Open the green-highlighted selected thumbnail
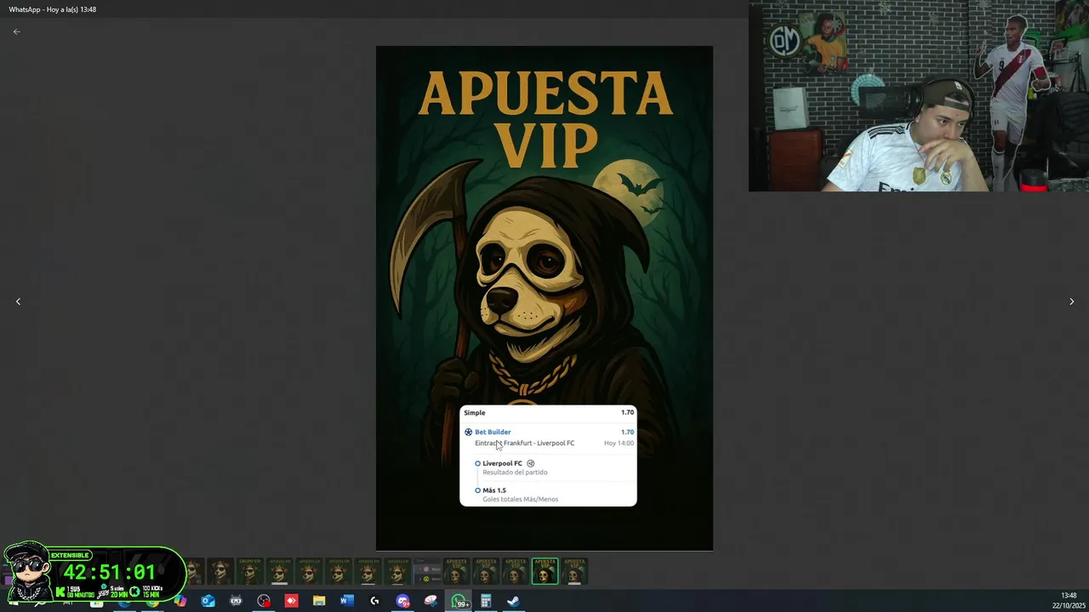 pos(545,571)
